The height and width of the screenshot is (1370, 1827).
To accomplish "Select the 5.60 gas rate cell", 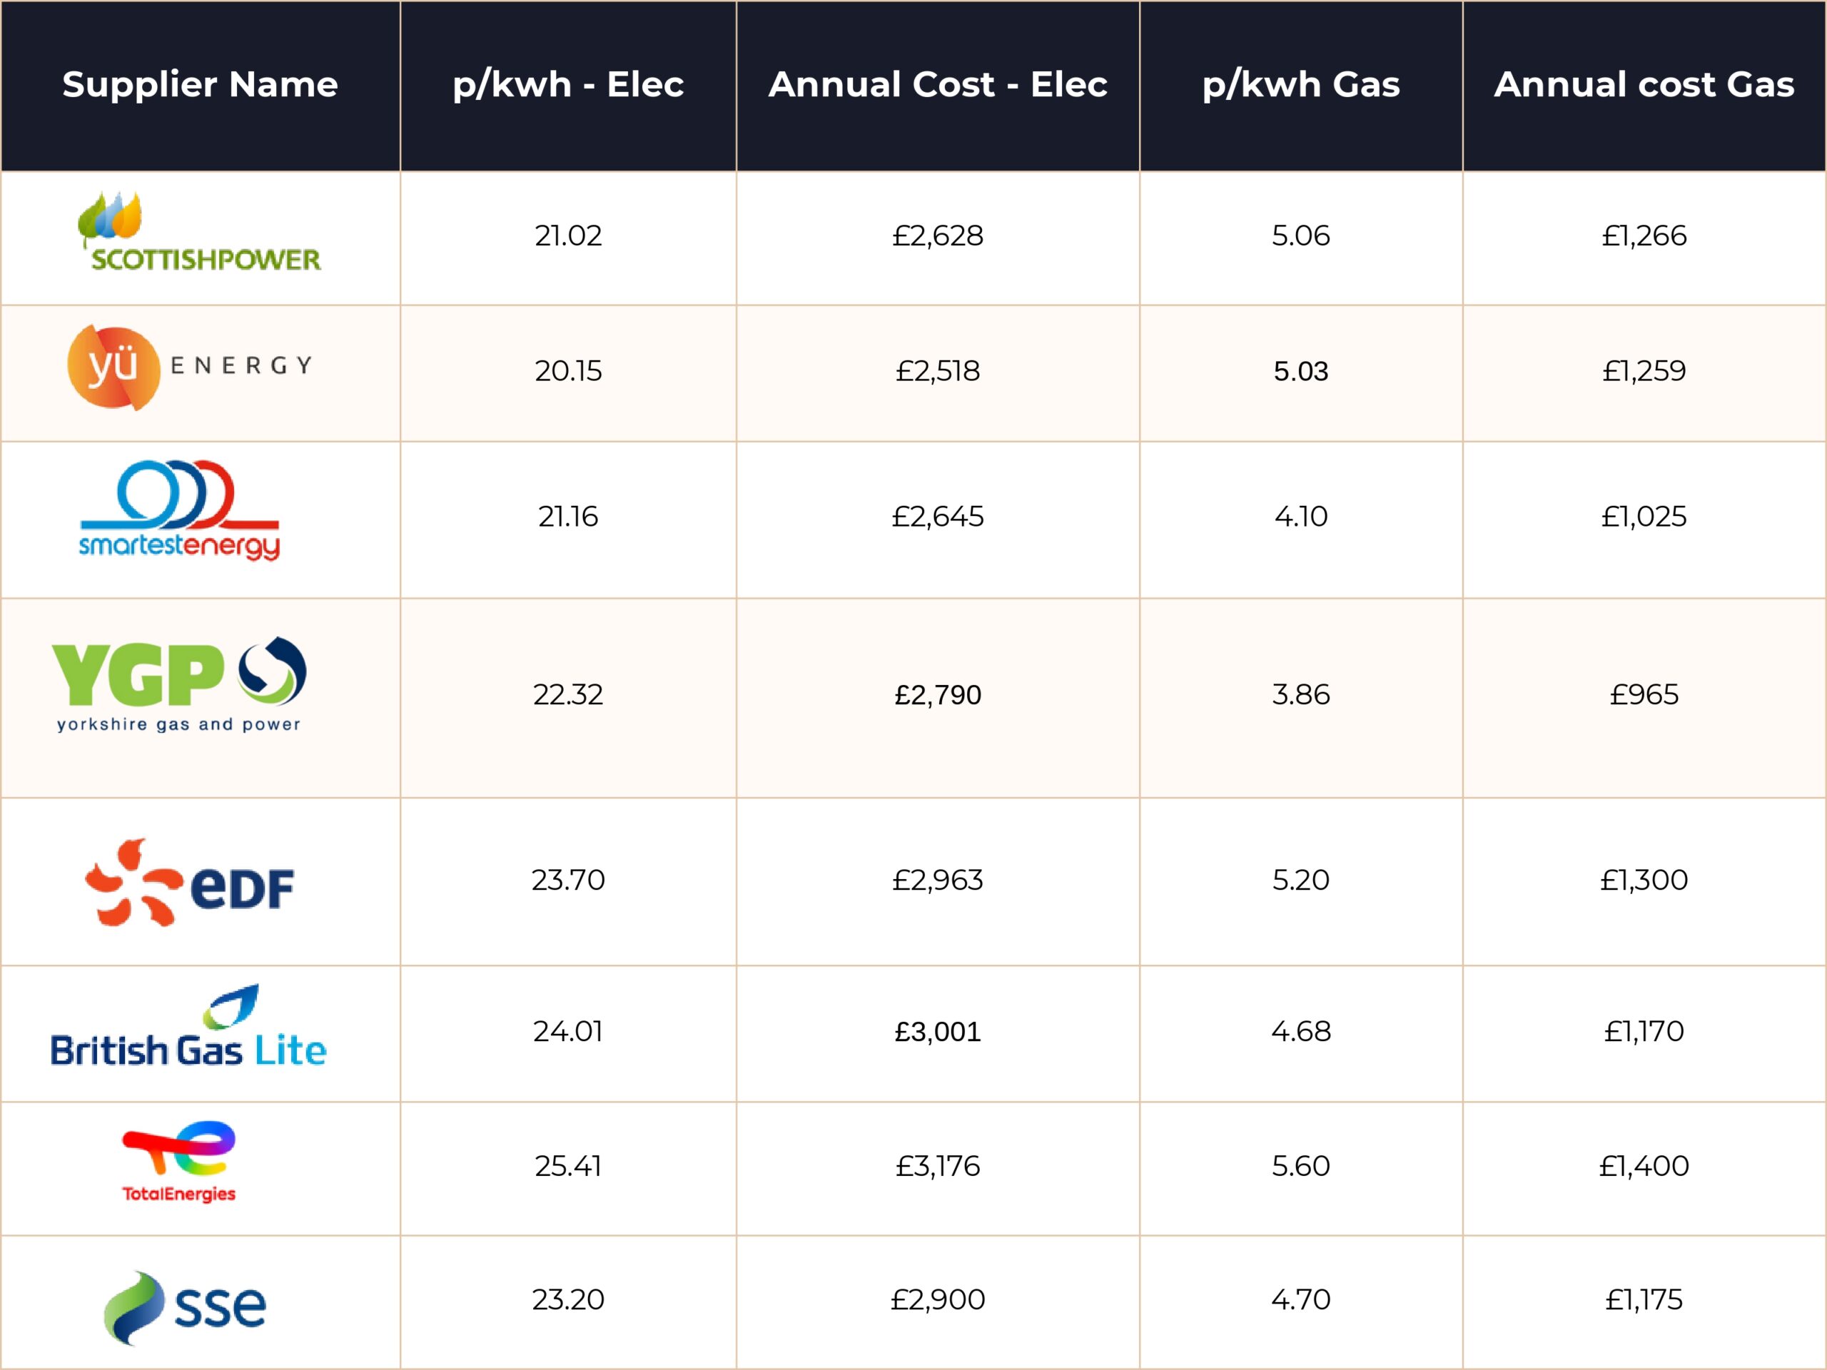I will coord(1301,1167).
